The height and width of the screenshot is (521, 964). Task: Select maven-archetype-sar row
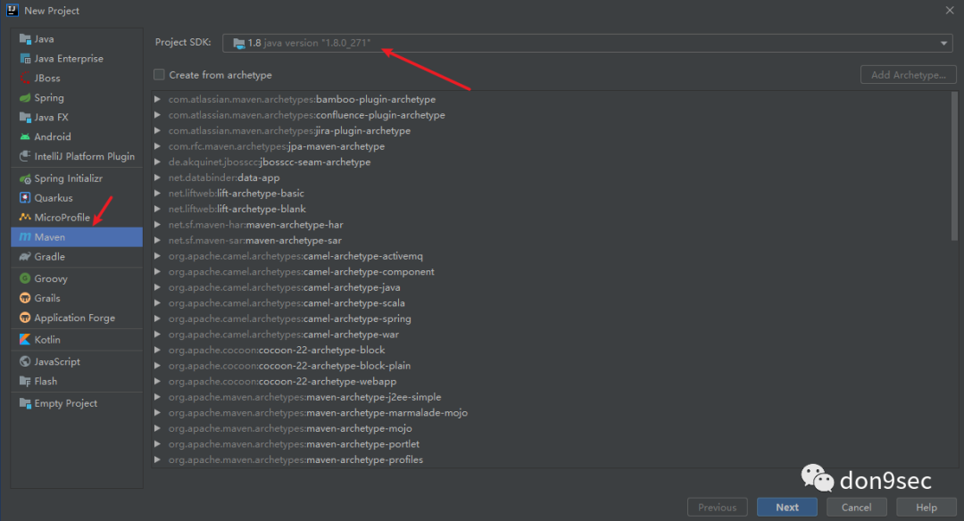551,240
